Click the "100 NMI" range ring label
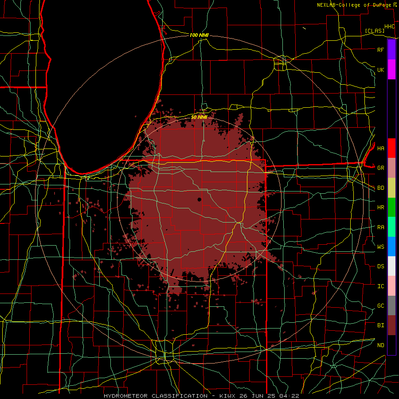Screen dimensions: 399x399 (199, 35)
